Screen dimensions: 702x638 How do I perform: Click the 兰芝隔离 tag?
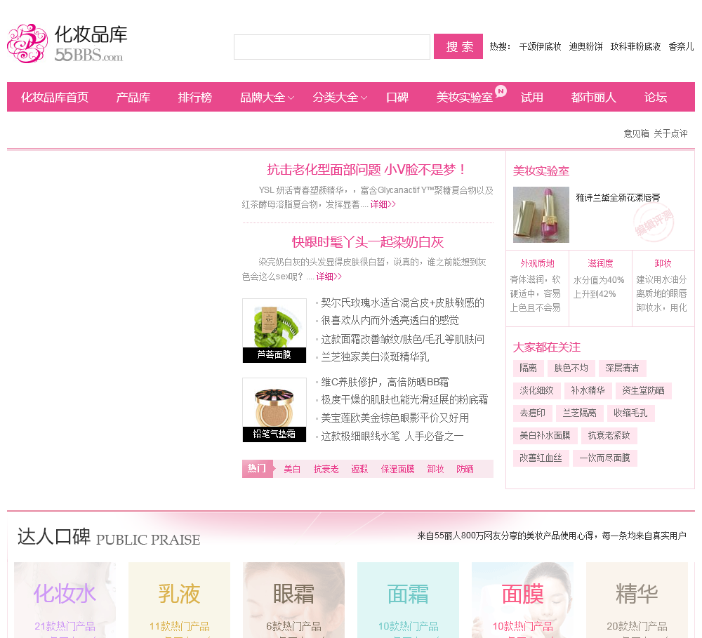click(x=579, y=413)
